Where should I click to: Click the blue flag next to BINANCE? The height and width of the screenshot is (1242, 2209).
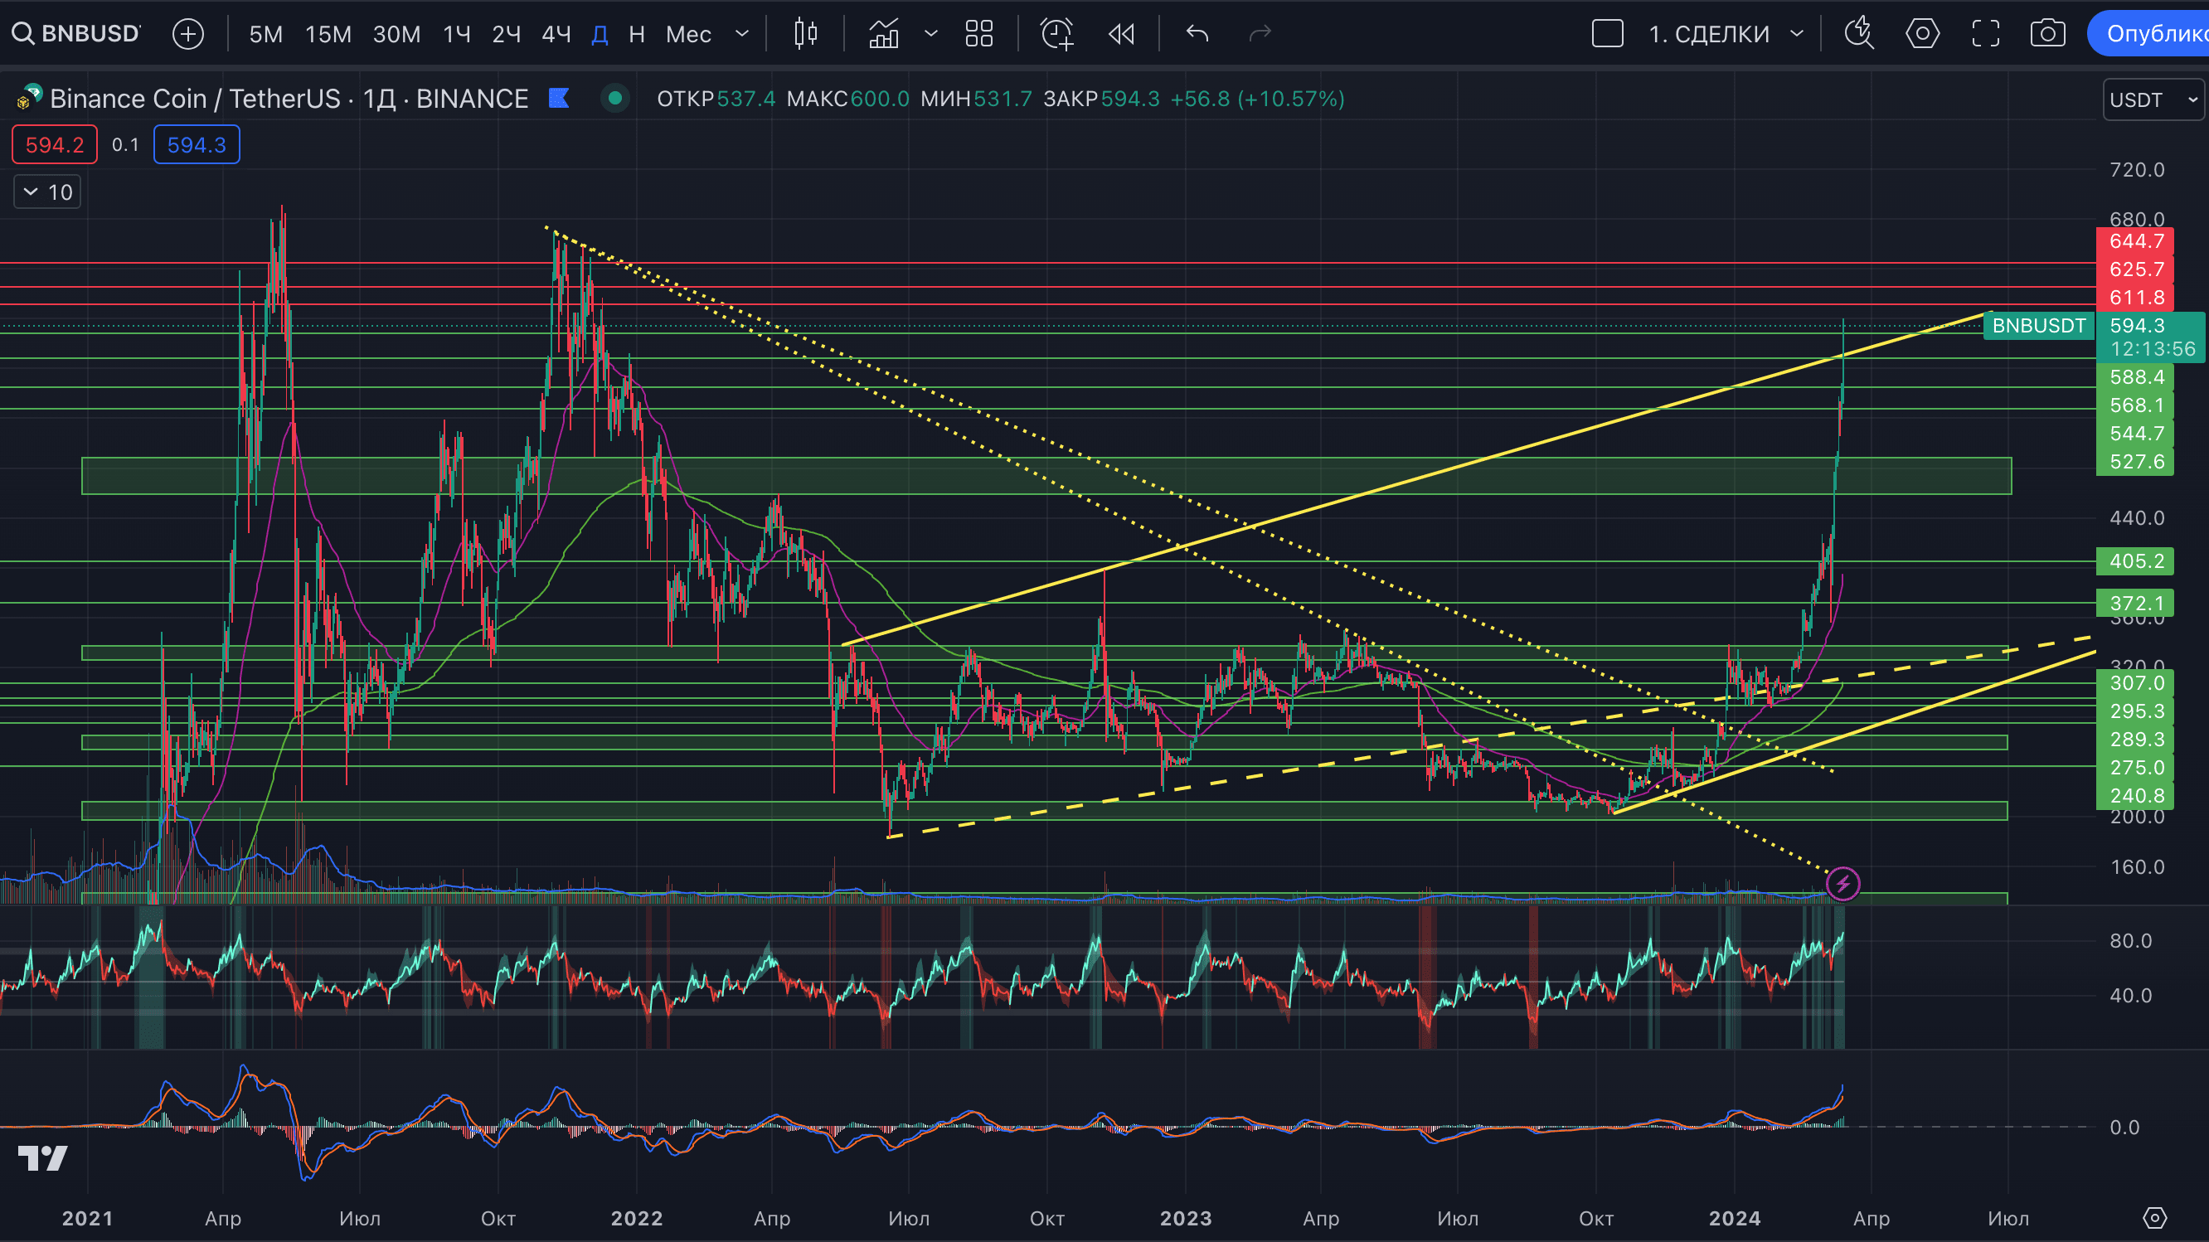click(x=559, y=99)
